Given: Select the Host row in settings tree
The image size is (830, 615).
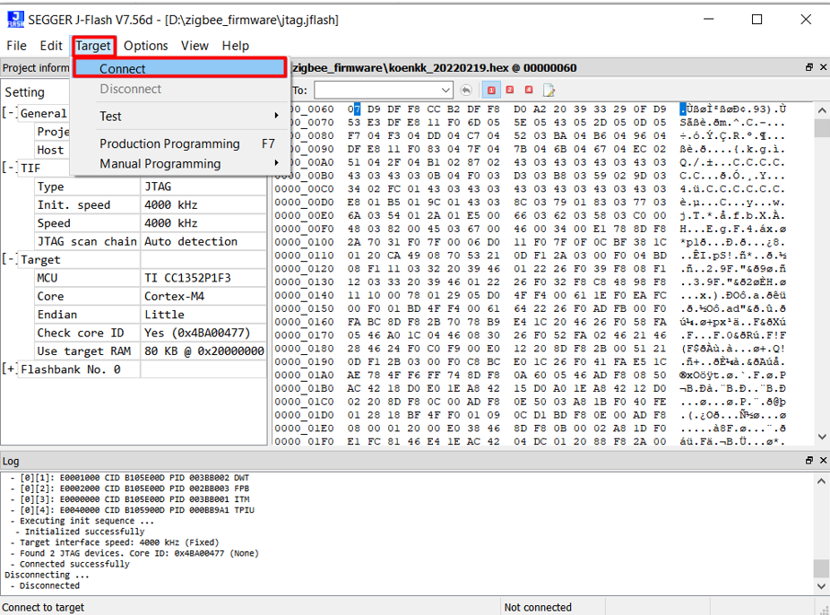Looking at the screenshot, I should (x=52, y=150).
